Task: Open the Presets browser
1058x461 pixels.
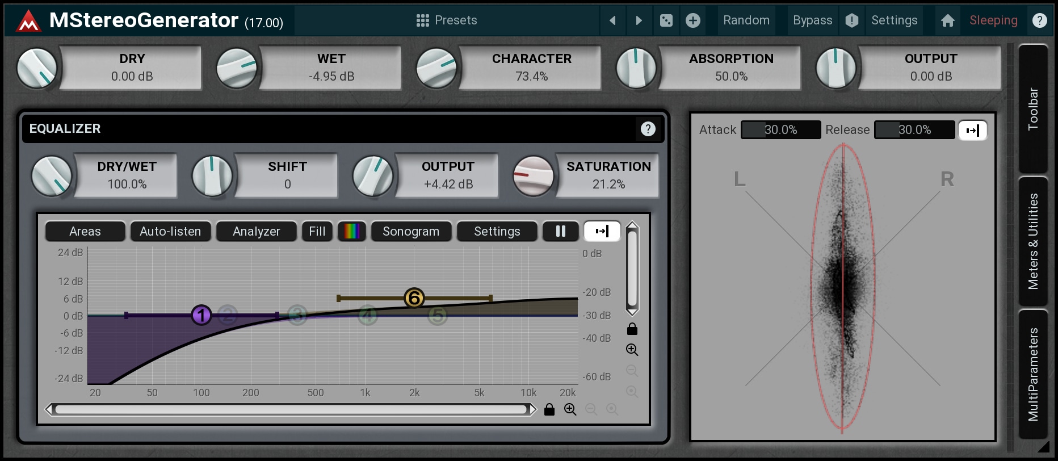Action: coord(447,20)
